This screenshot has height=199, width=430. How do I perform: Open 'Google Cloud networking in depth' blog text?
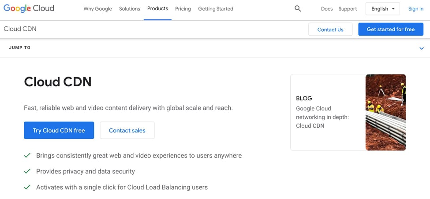pyautogui.click(x=322, y=117)
